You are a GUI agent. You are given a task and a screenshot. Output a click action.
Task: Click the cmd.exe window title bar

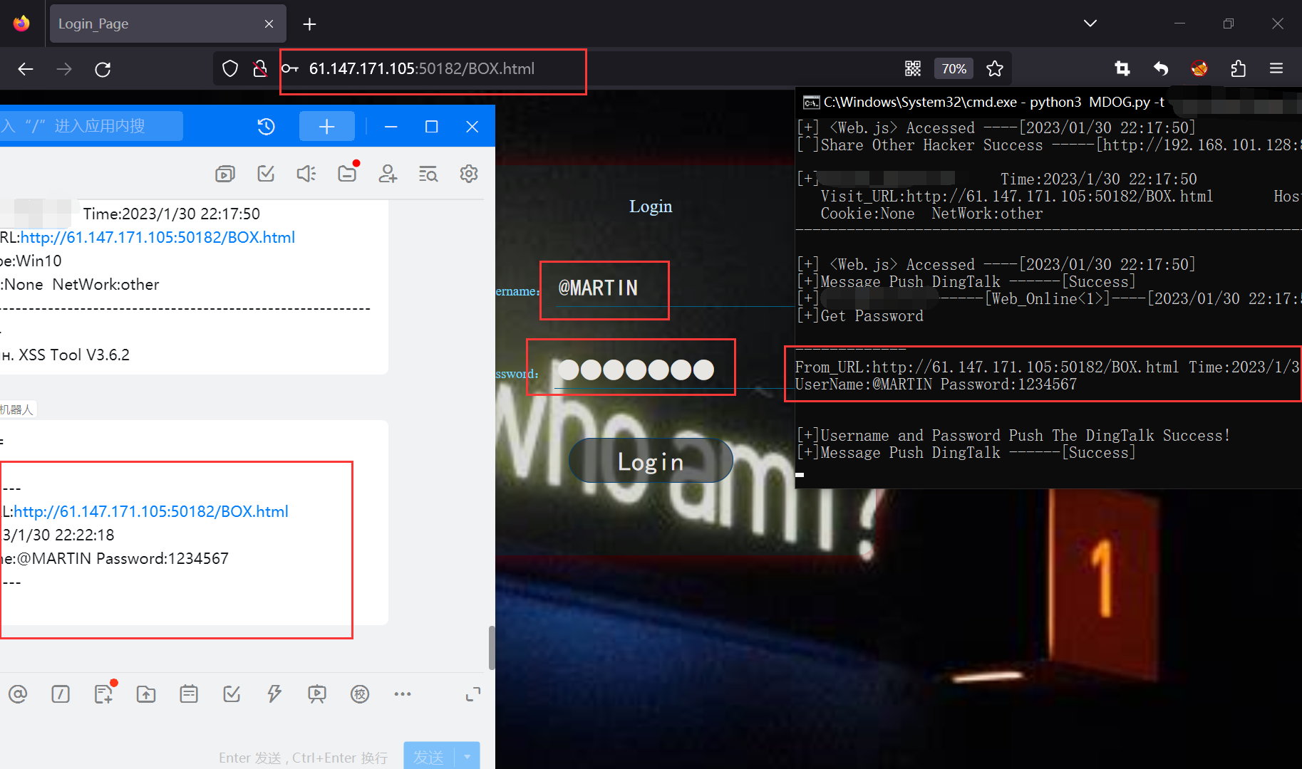(1048, 102)
